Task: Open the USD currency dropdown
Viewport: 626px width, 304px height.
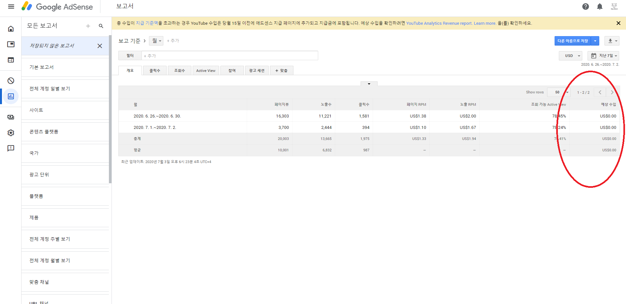Action: tap(570, 56)
